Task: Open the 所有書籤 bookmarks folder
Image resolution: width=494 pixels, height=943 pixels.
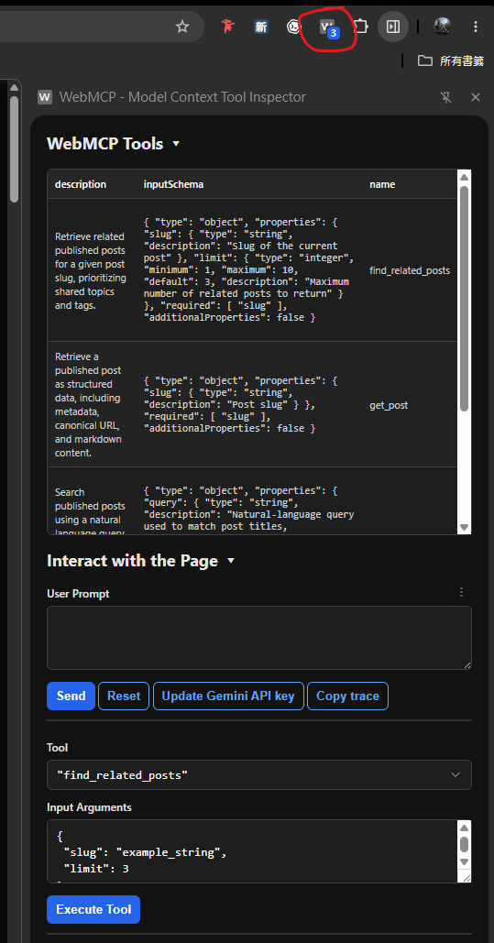Action: tap(451, 60)
